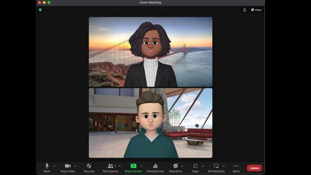Mute the microphone
311x175 pixels.
tap(47, 168)
